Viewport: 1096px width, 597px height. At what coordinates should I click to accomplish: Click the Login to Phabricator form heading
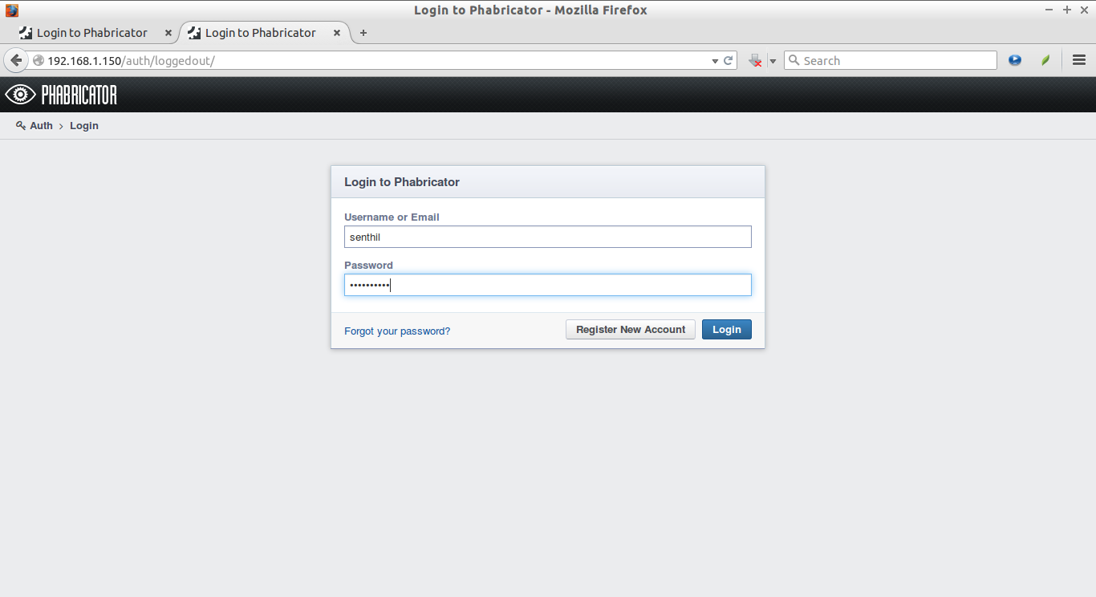pyautogui.click(x=402, y=182)
